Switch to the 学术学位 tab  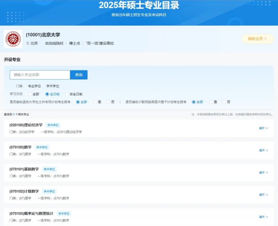click(x=53, y=86)
